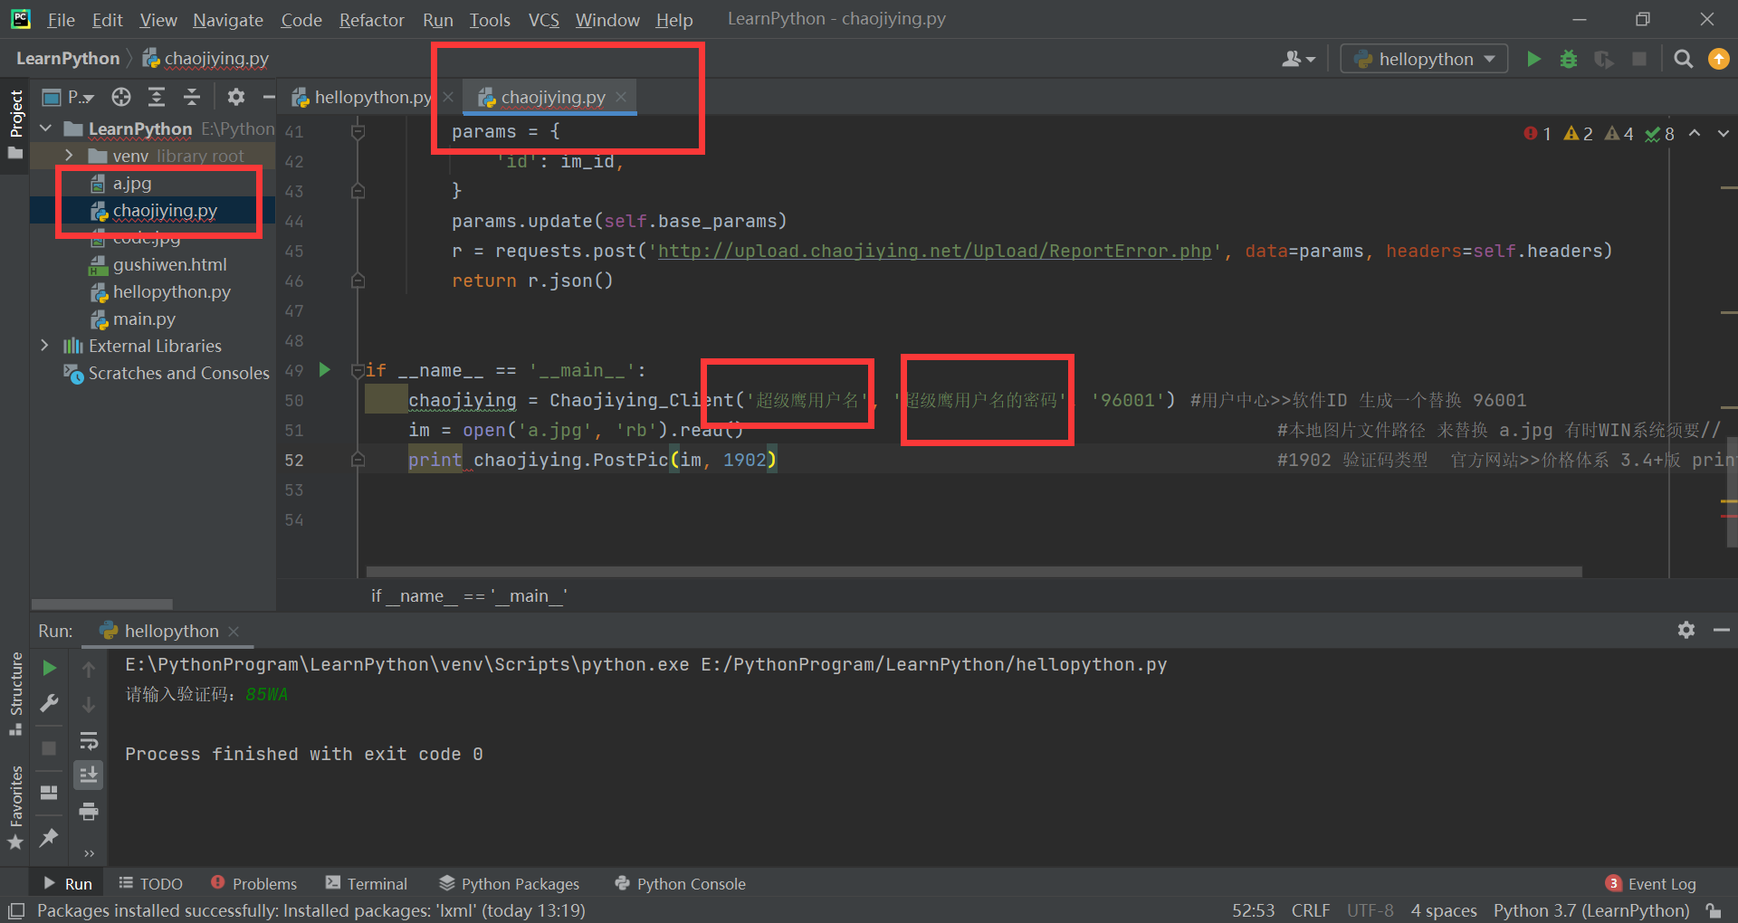Open the hellopython run configuration dropdown
This screenshot has width=1738, height=923.
pyautogui.click(x=1424, y=59)
